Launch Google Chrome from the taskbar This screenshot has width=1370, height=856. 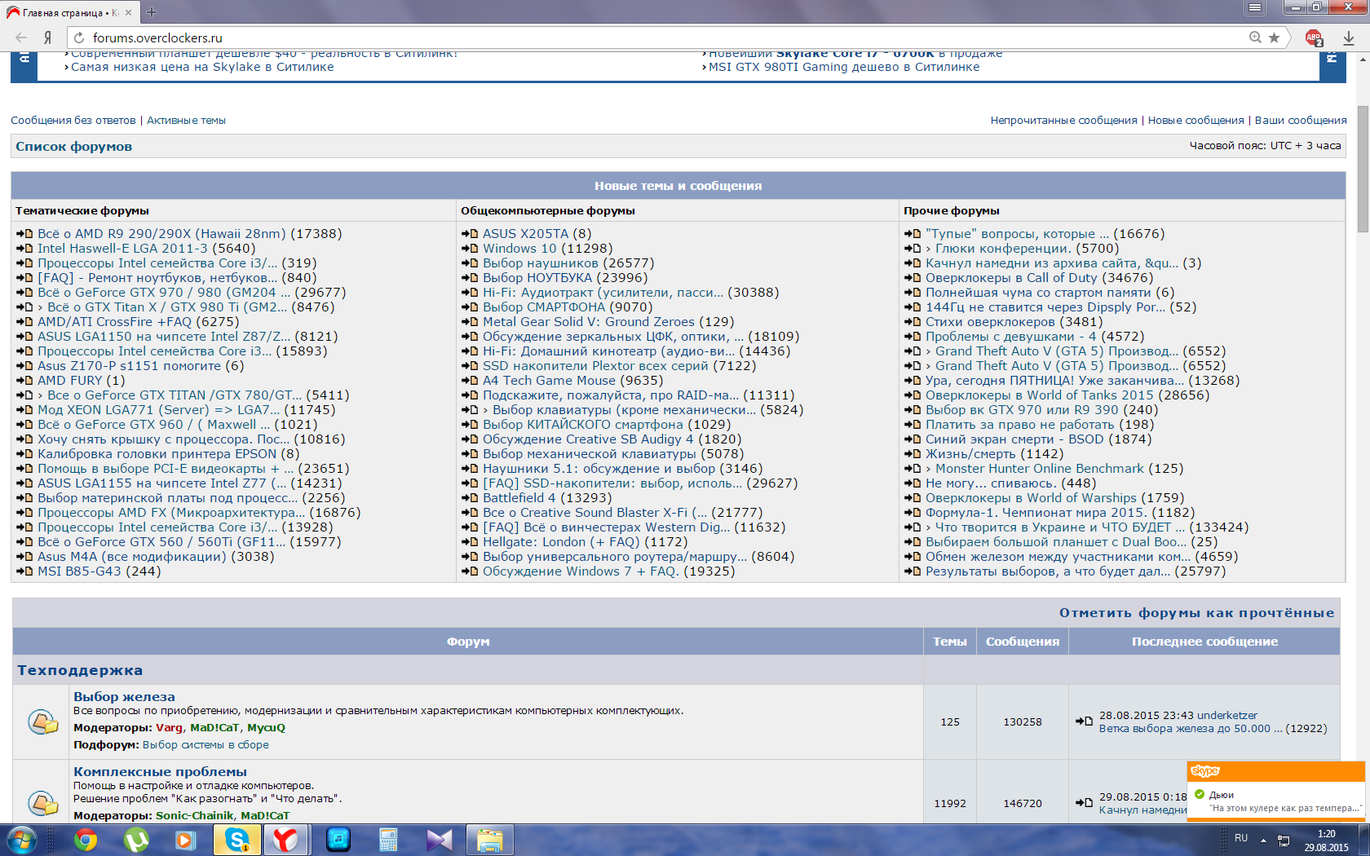pos(86,840)
